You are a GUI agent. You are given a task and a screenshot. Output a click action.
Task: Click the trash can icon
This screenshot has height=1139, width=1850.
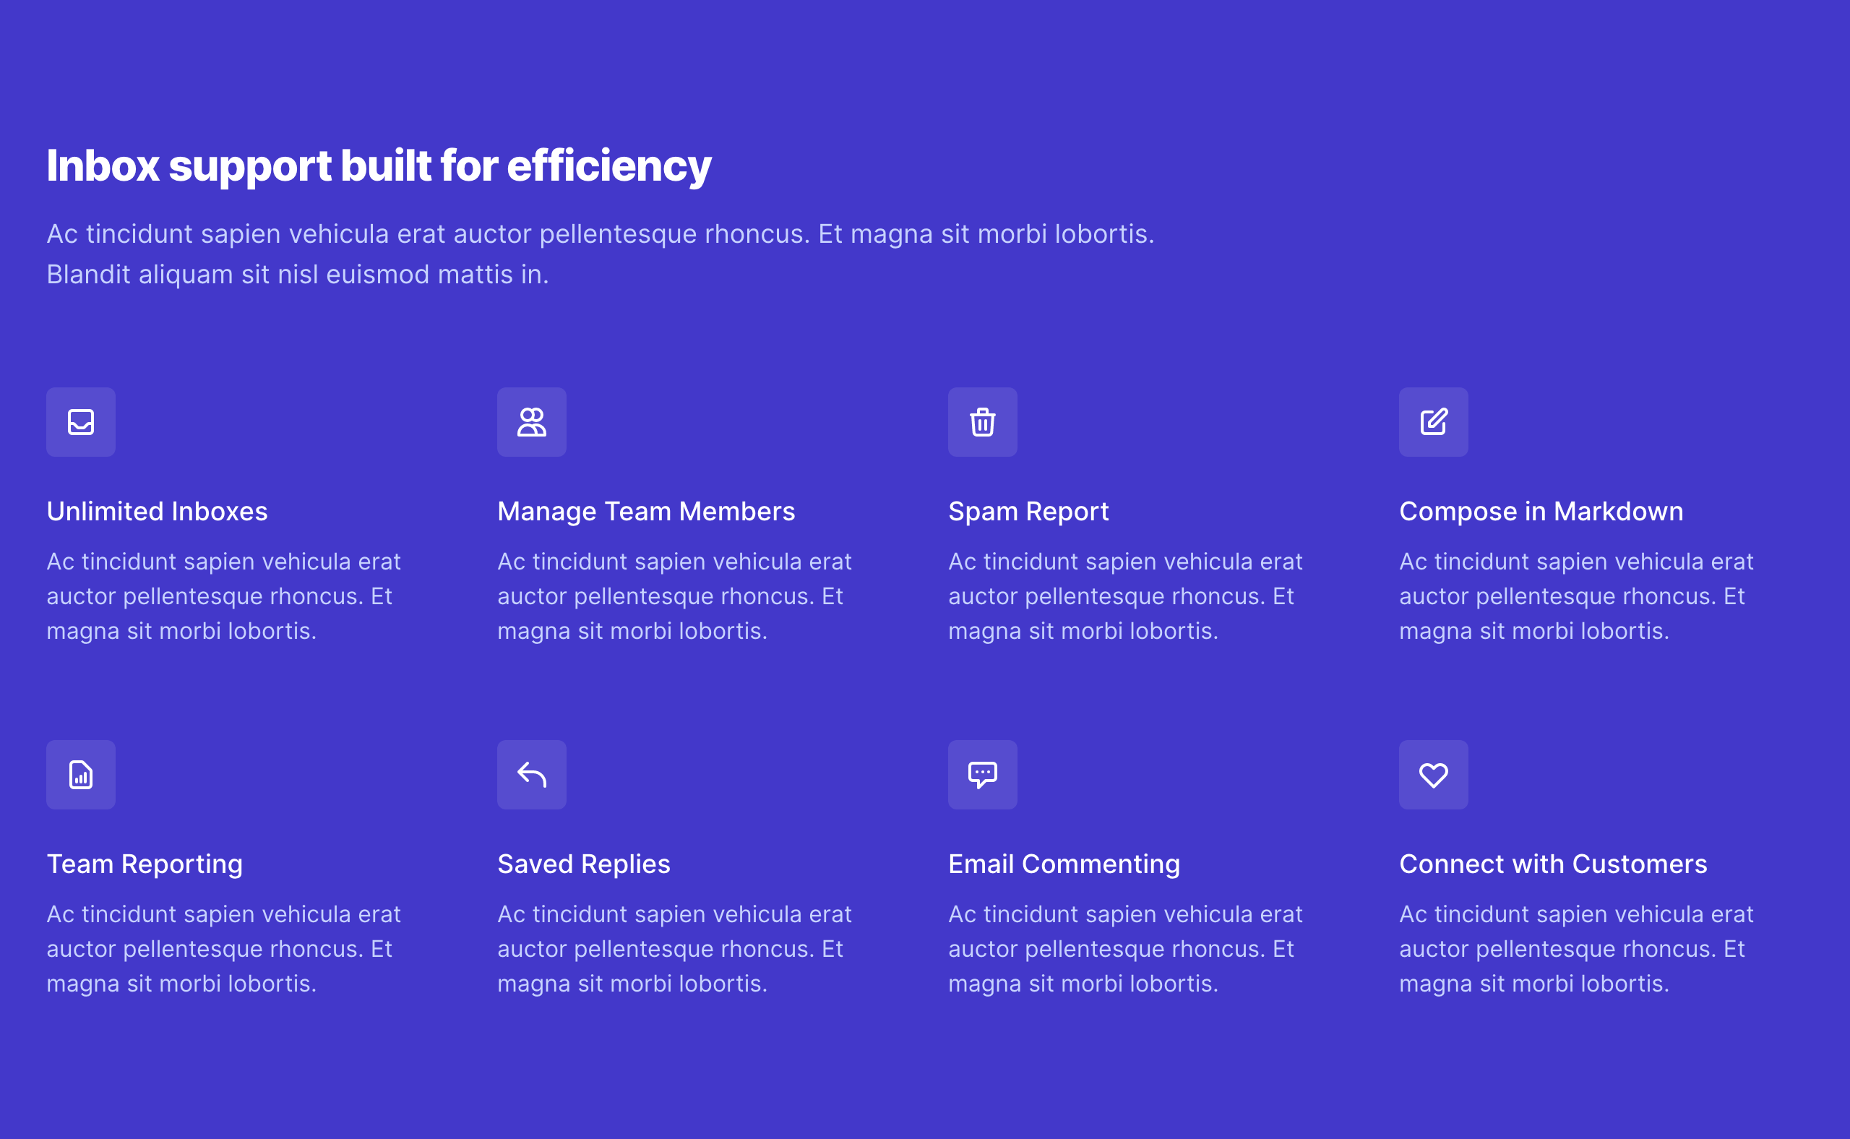(982, 422)
